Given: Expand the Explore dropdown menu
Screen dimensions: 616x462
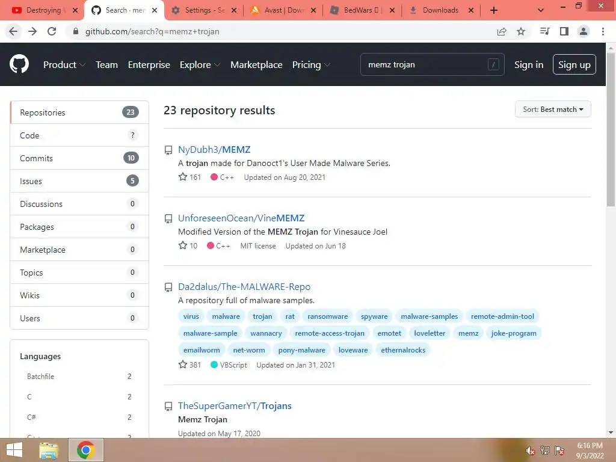Looking at the screenshot, I should tap(200, 64).
